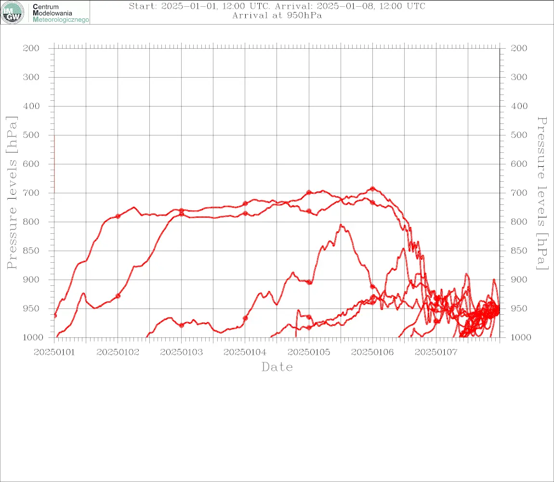The image size is (554, 482).
Task: Click the 20250103 date label
Action: coord(182,352)
